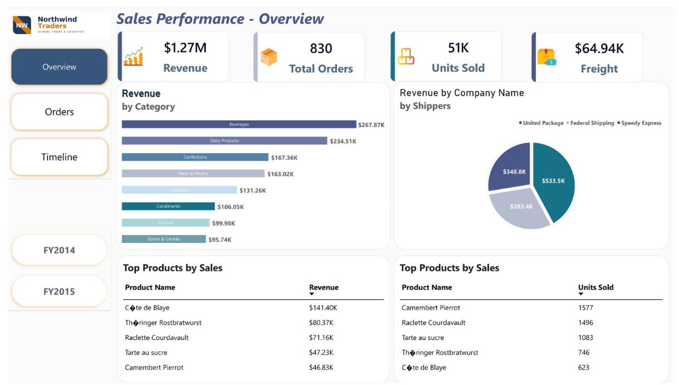Select the $1.27M Revenue card
This screenshot has width=679, height=385.
click(173, 57)
